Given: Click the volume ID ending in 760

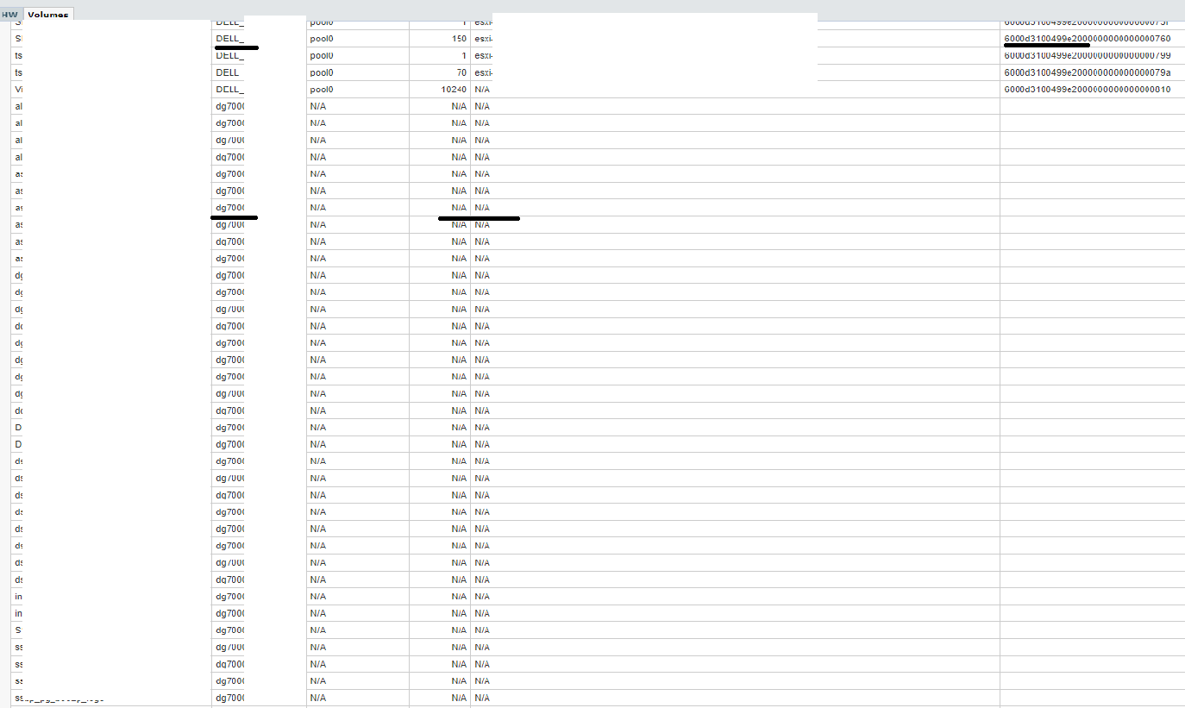Looking at the screenshot, I should 1087,39.
